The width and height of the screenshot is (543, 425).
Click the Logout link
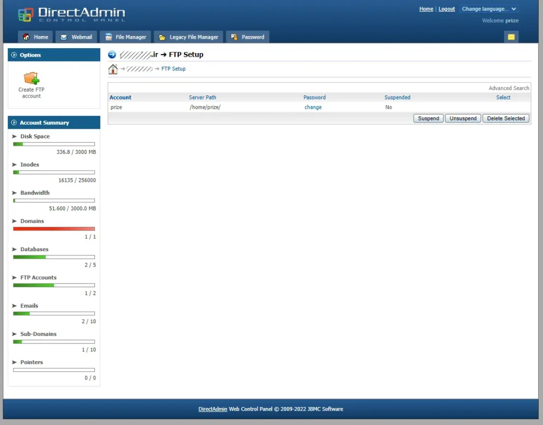[x=446, y=8]
